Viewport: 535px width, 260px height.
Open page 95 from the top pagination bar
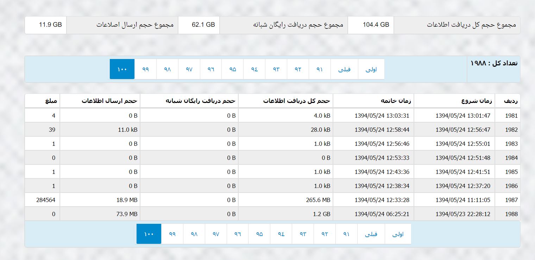(233, 69)
